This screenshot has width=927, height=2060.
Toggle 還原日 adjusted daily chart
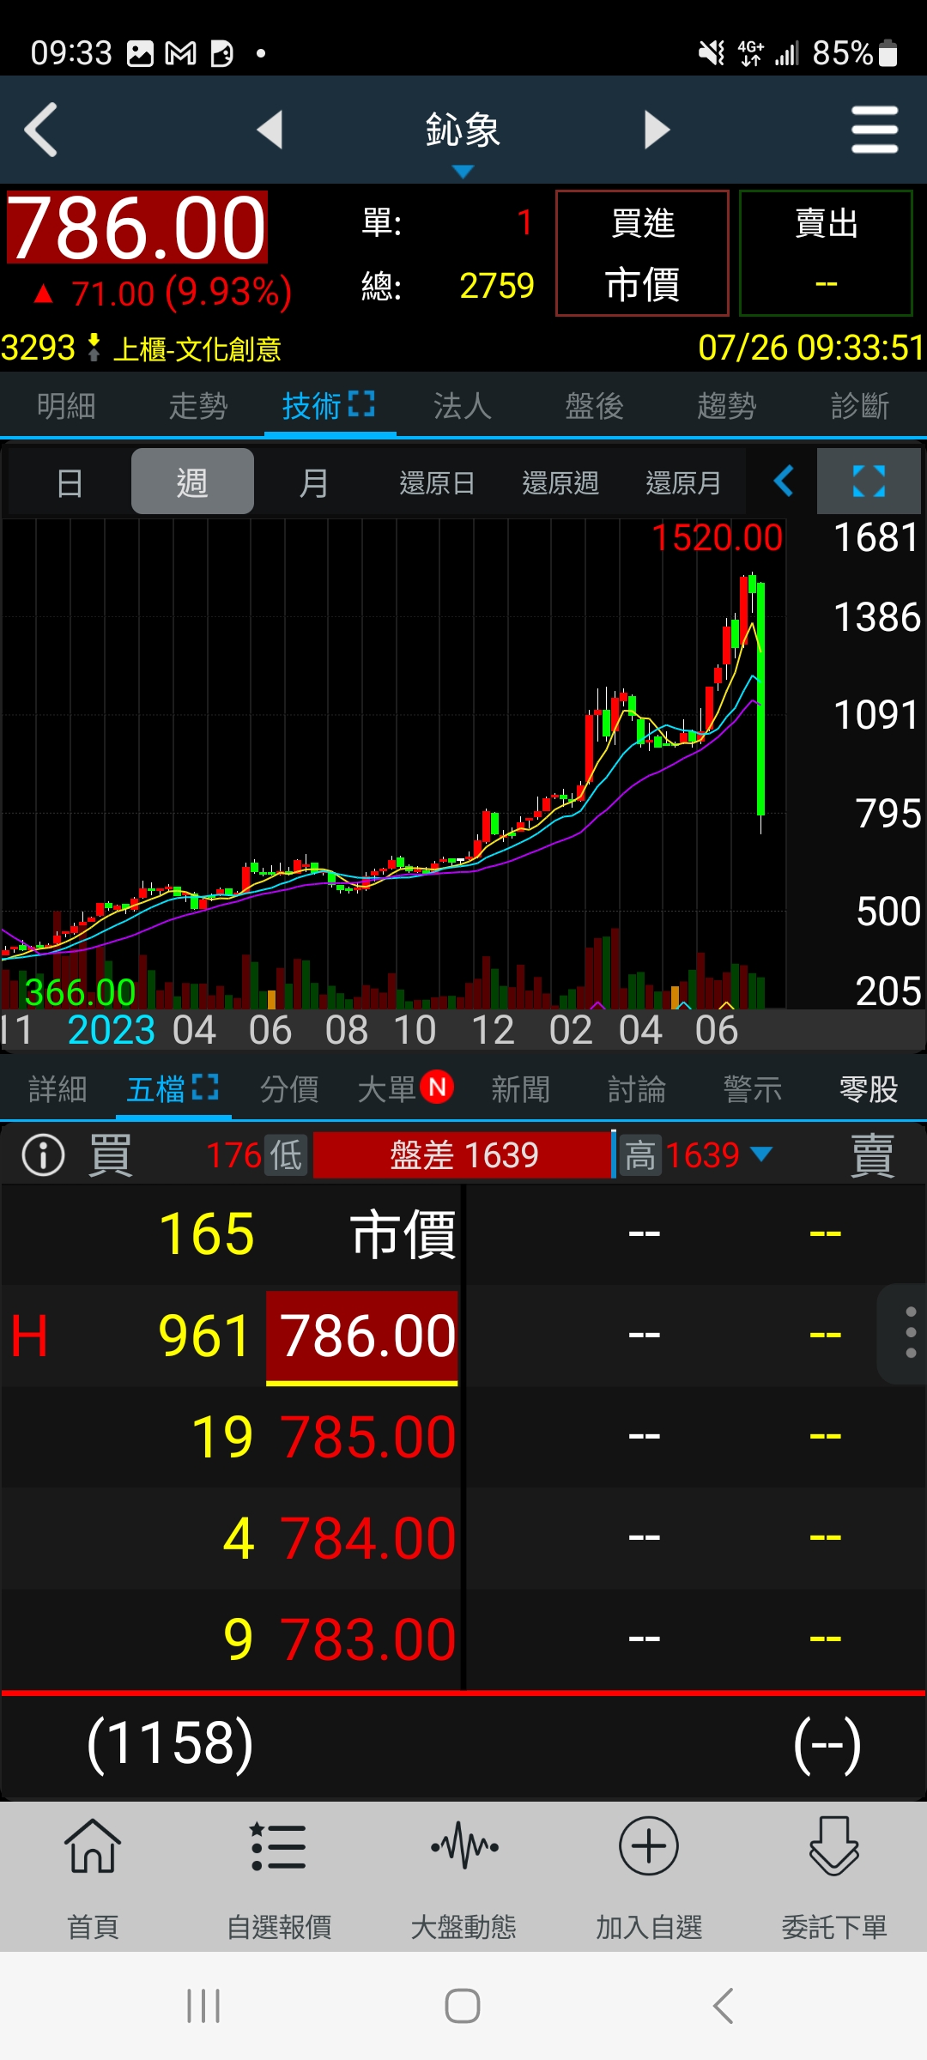[x=437, y=482]
